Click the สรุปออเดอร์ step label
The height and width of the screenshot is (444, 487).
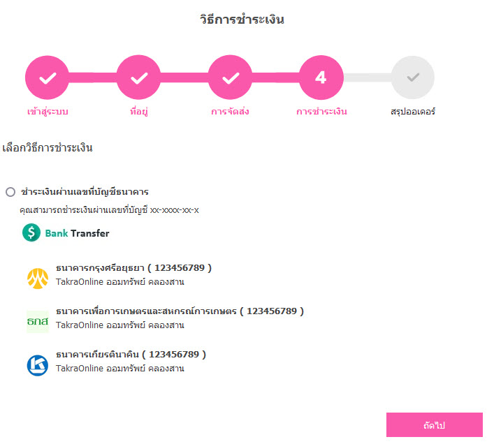point(413,112)
